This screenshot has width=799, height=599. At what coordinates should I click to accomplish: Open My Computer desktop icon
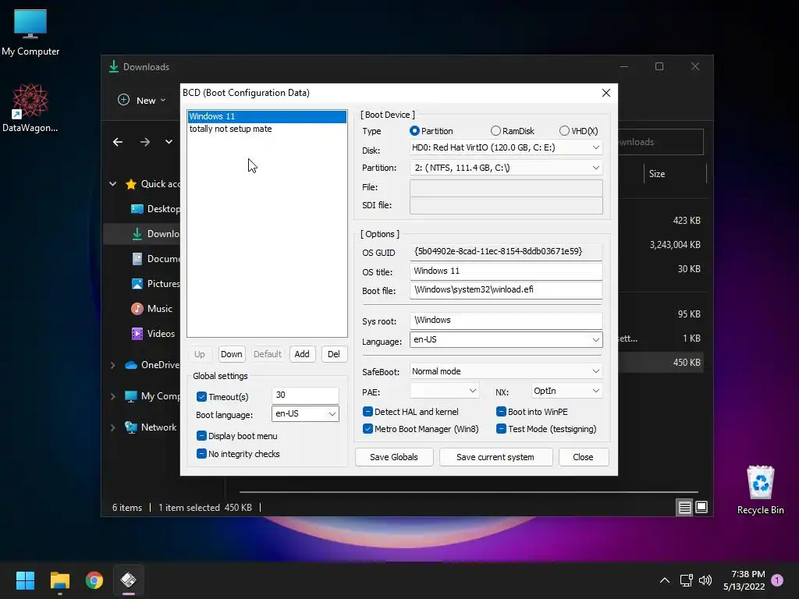[30, 32]
